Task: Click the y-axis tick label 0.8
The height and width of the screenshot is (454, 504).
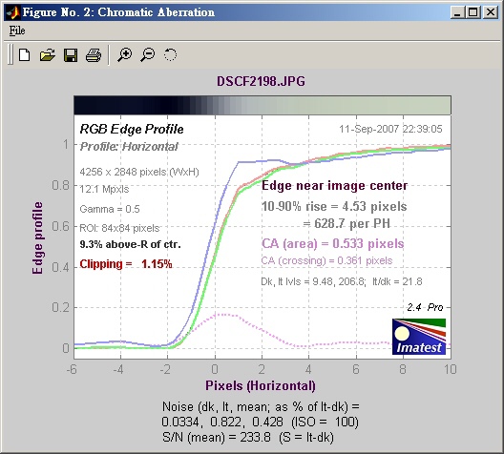Action: (x=60, y=185)
